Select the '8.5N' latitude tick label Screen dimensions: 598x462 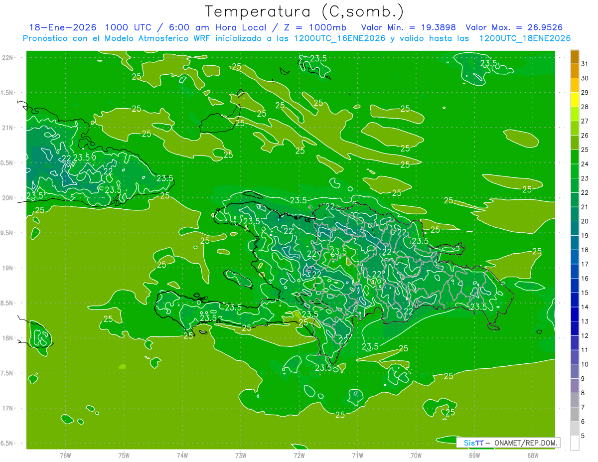pyautogui.click(x=8, y=303)
